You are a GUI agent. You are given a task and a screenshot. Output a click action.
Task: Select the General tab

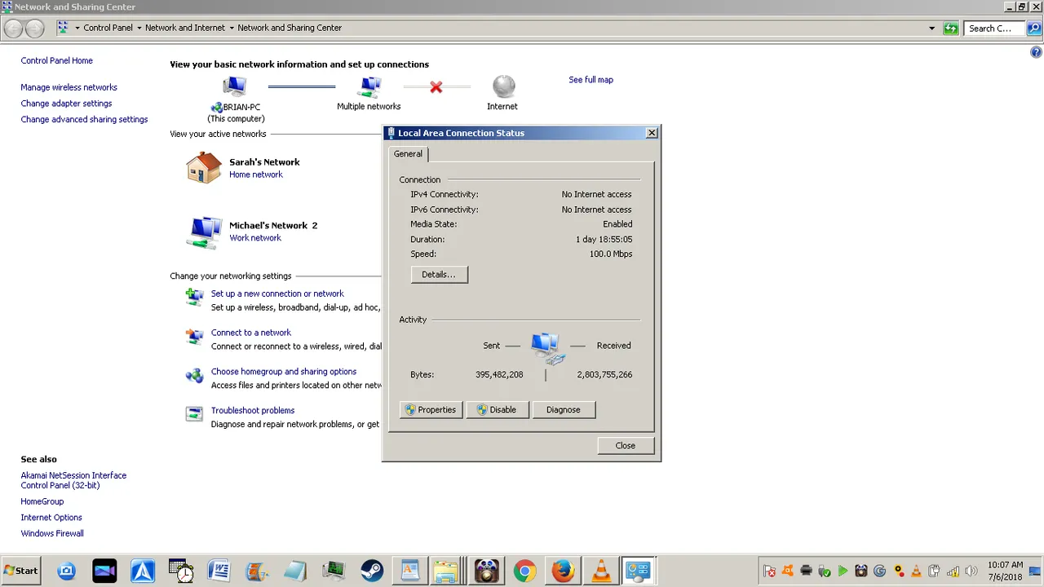[409, 153]
